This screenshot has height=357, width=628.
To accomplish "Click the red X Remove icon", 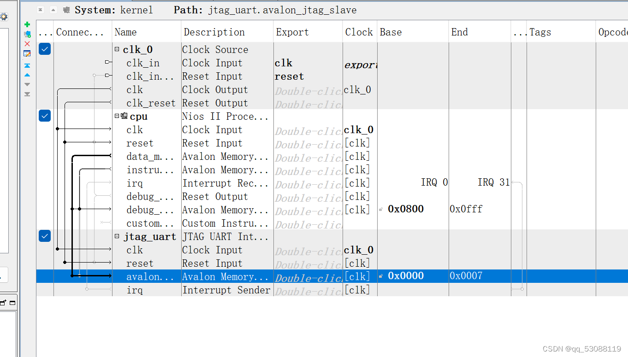I will tap(27, 44).
